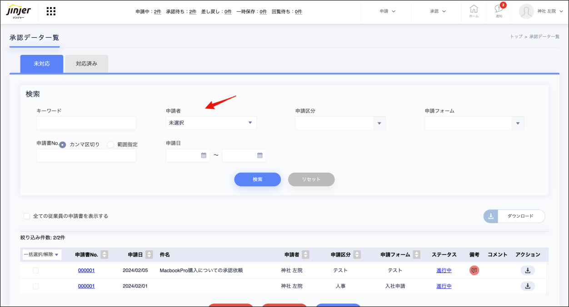569x307 pixels.
Task: Open the 承認 menu in header
Action: (438, 11)
